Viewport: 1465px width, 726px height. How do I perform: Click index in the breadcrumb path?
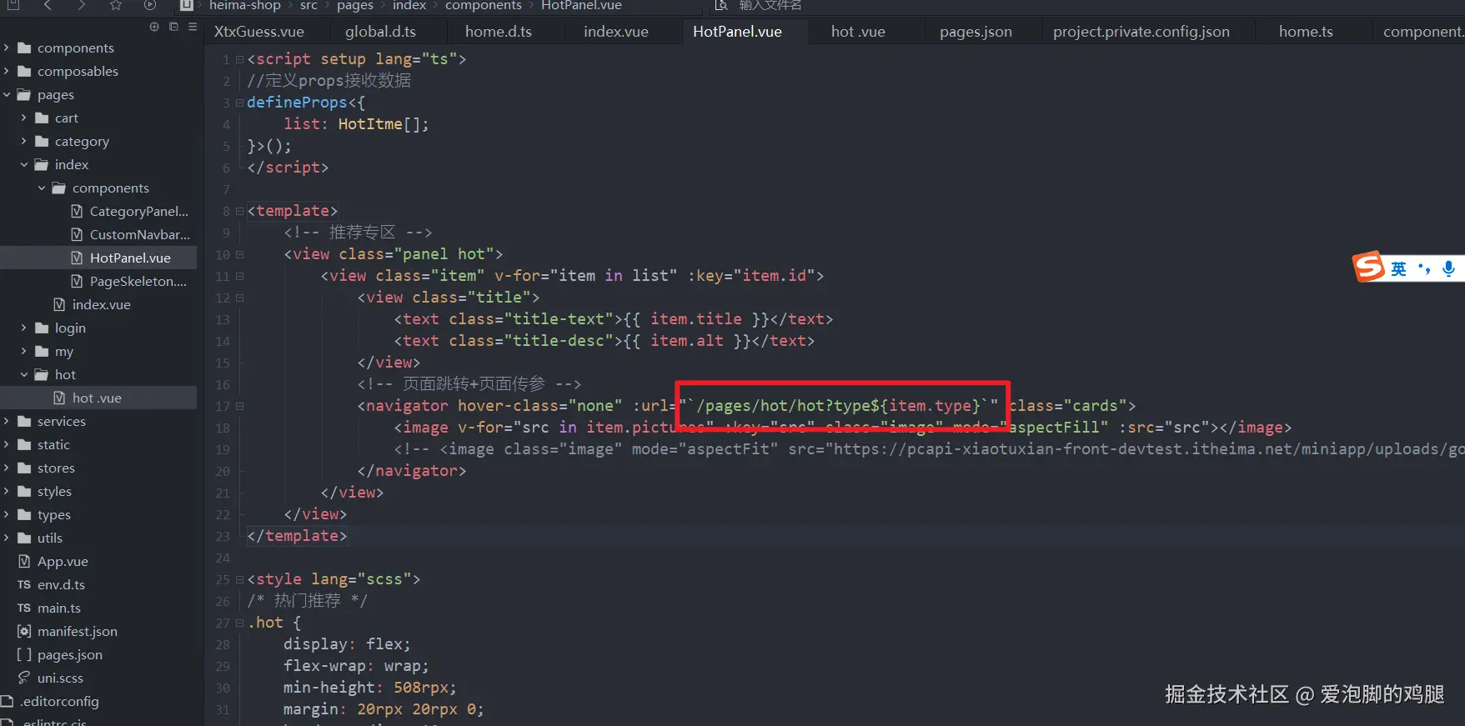click(409, 5)
